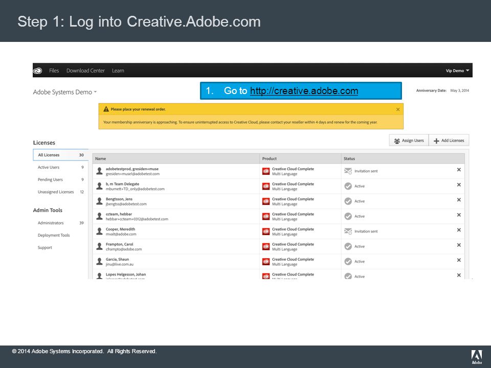491x368 pixels.
Task: Remove license for Lopes Helgesson, Johan
Action: coord(459,275)
